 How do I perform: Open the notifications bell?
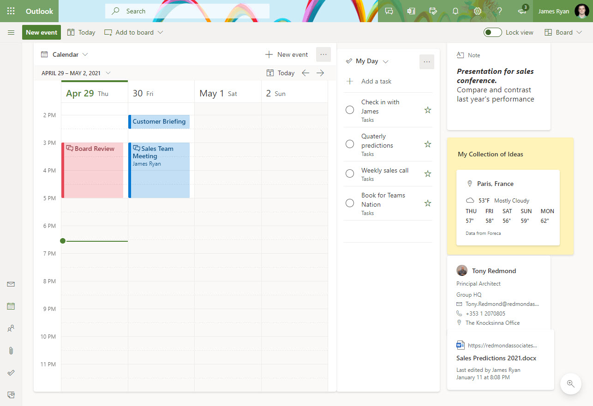pos(455,11)
